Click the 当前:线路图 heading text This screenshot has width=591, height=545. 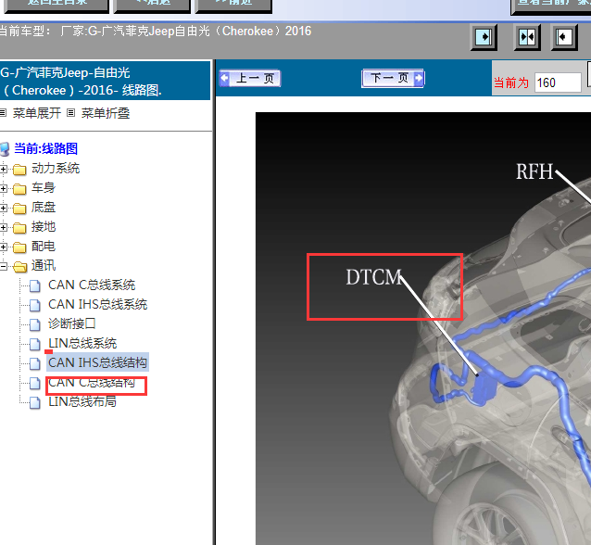coord(46,148)
